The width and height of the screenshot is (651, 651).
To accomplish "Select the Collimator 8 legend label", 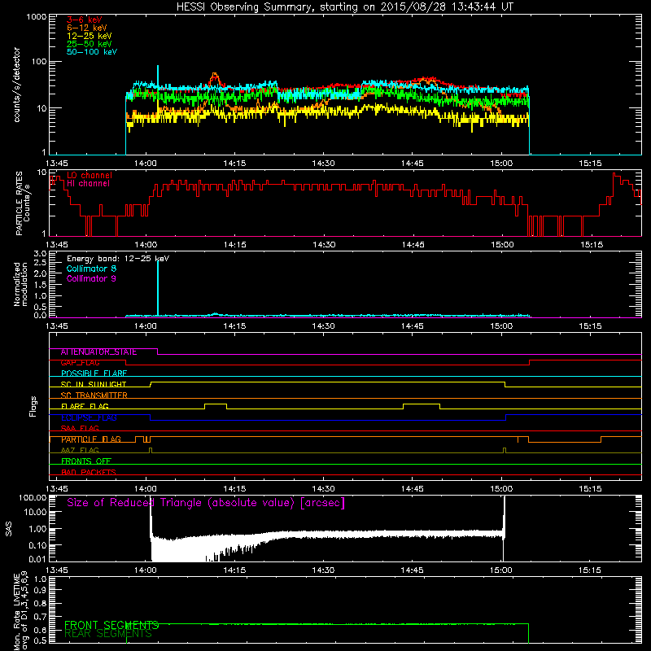I will pos(91,269).
